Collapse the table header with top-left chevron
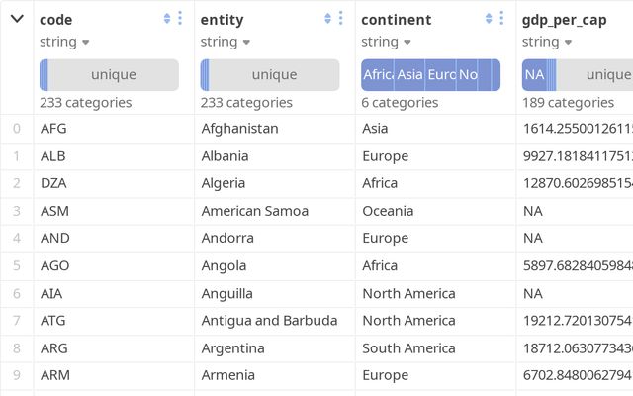 click(17, 19)
